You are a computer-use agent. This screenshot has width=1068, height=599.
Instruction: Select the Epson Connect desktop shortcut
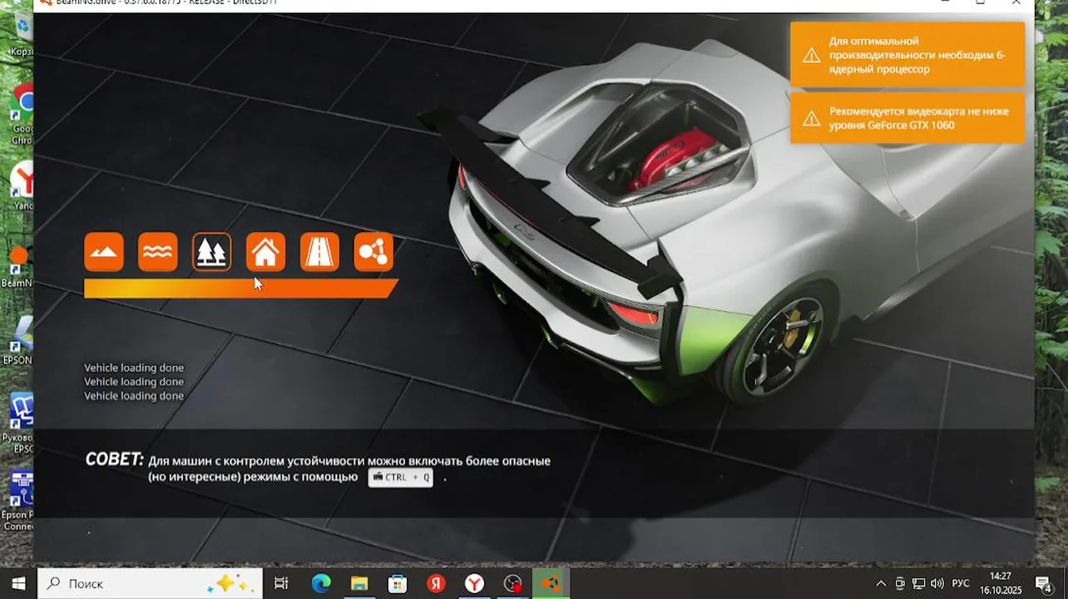point(17,502)
